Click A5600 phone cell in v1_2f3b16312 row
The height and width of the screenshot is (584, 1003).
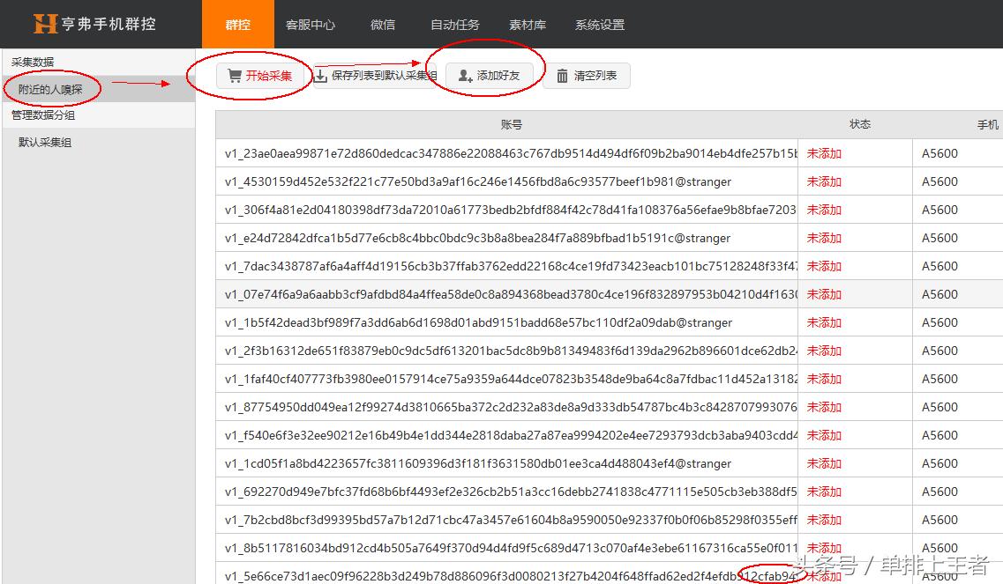(939, 351)
